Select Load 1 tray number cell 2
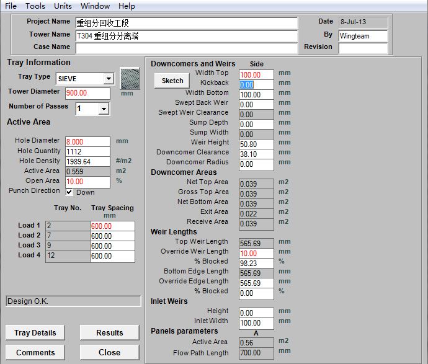 [x=68, y=226]
